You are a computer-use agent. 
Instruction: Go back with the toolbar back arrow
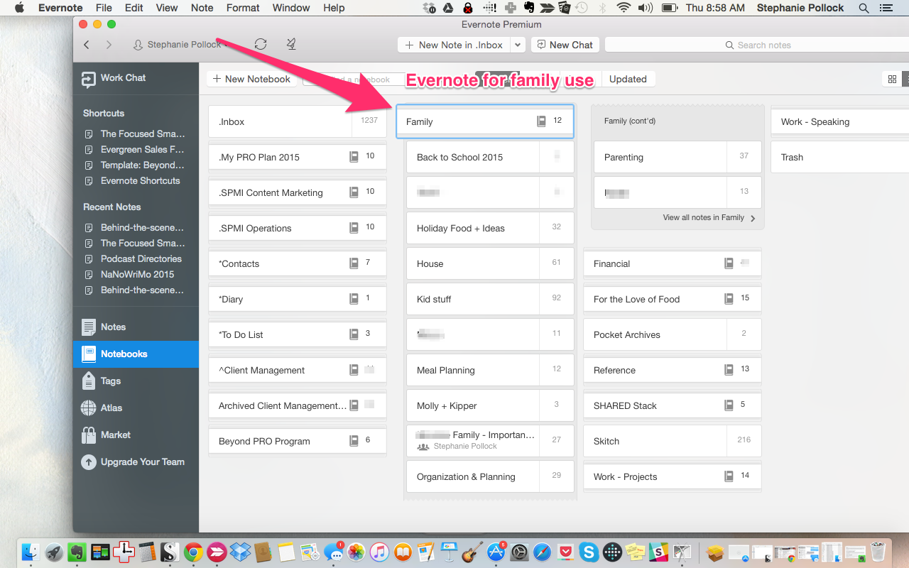pos(87,45)
